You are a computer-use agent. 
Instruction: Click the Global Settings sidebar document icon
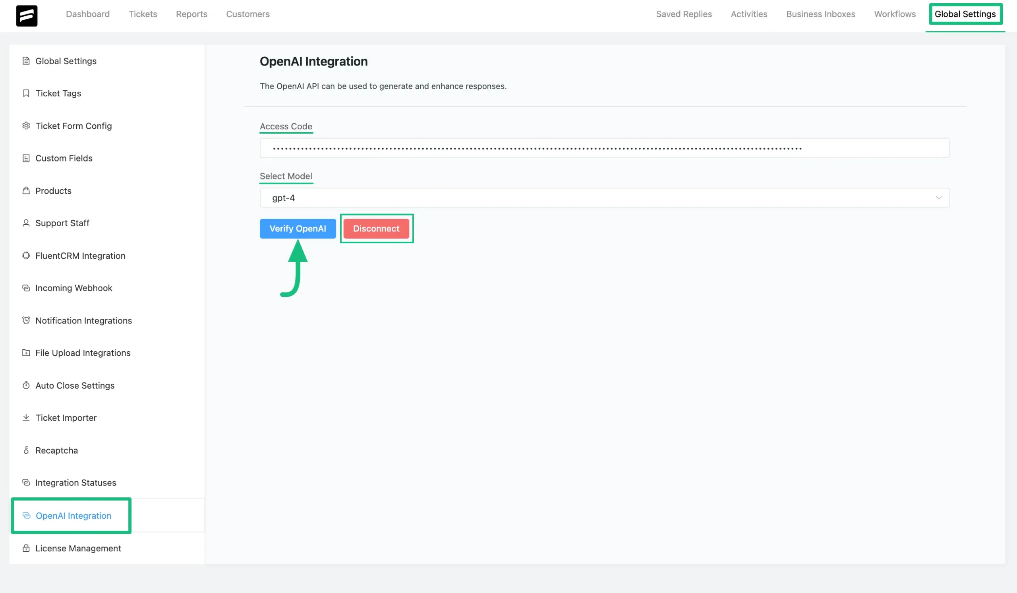tap(26, 61)
